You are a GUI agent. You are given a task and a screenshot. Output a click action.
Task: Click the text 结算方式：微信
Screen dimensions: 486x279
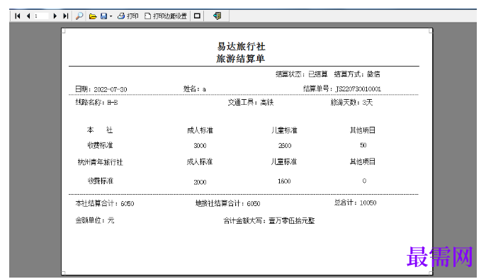click(357, 74)
